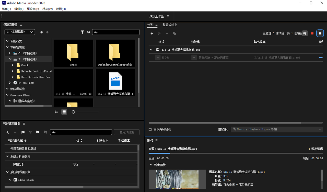The height and width of the screenshot is (192, 327).
Task: Select the 媒體分析 preset row
Action: point(71,164)
